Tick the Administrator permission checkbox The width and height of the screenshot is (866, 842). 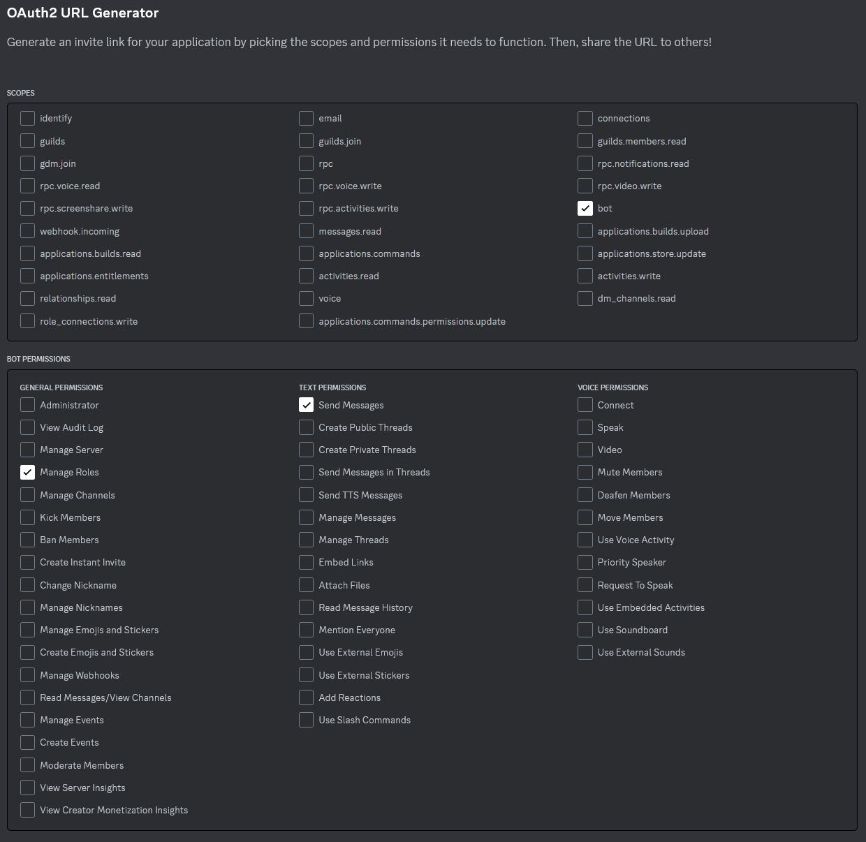(27, 405)
